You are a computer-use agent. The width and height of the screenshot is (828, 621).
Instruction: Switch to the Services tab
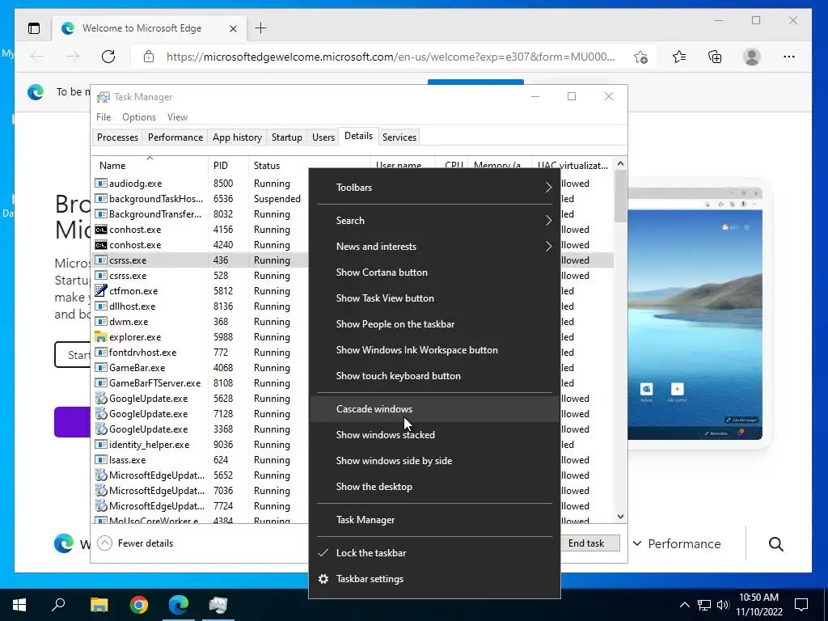399,137
